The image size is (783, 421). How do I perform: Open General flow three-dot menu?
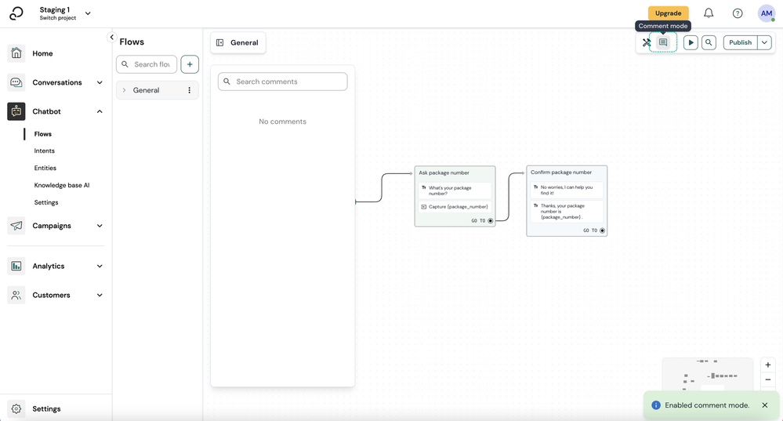(189, 90)
